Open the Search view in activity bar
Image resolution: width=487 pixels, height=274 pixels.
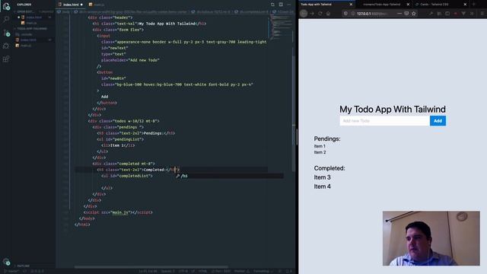[6, 19]
